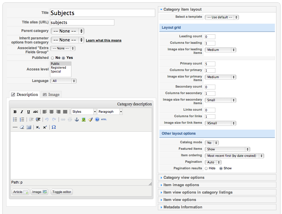Redo the last editor action

click(x=54, y=120)
